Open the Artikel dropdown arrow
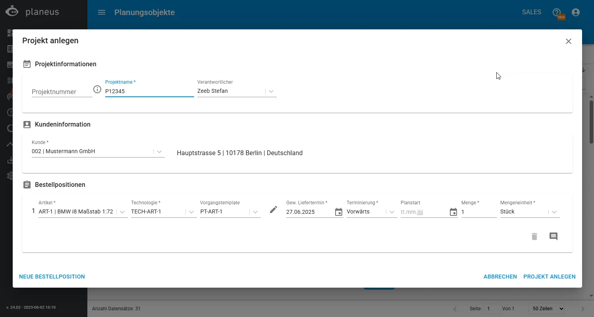The width and height of the screenshot is (594, 317). (123, 212)
